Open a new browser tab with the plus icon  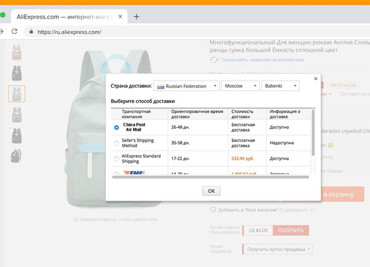pos(136,17)
